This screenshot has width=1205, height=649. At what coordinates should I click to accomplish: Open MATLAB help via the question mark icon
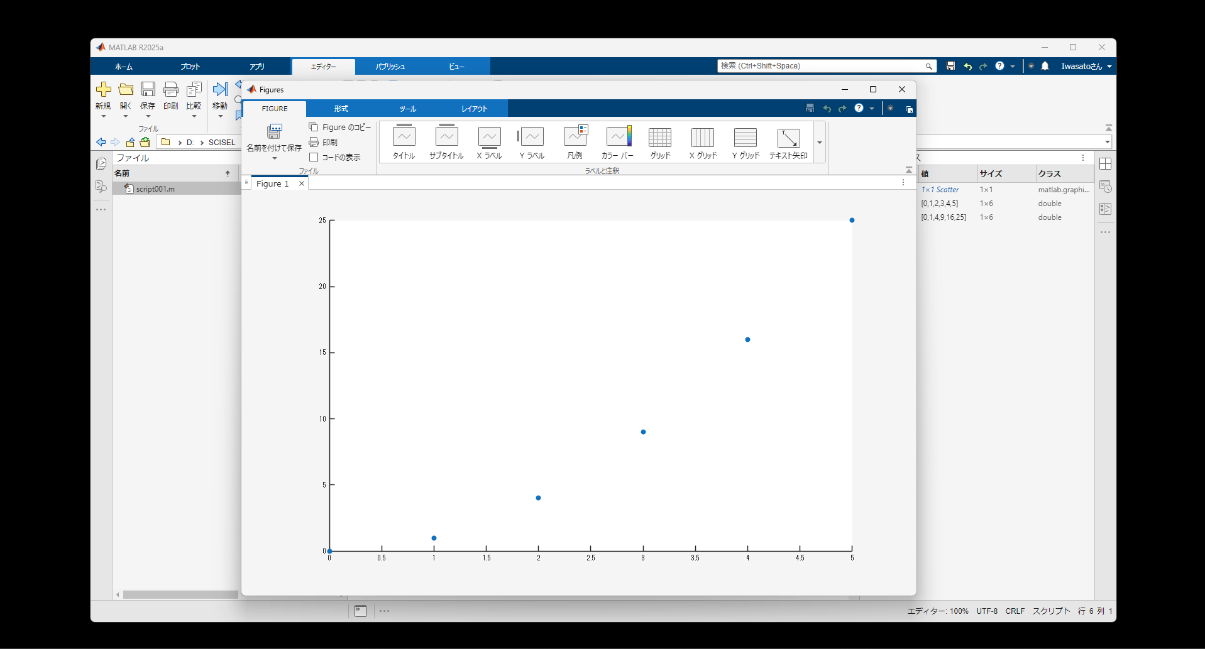coord(1000,66)
